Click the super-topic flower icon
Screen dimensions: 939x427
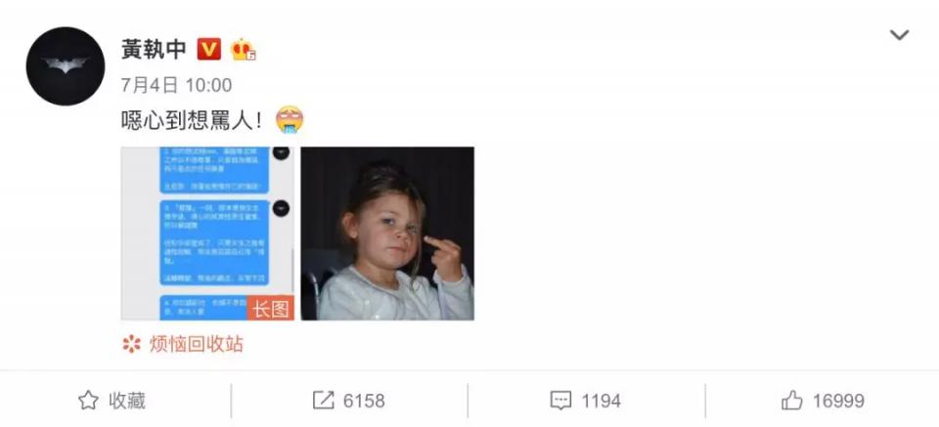click(x=131, y=345)
